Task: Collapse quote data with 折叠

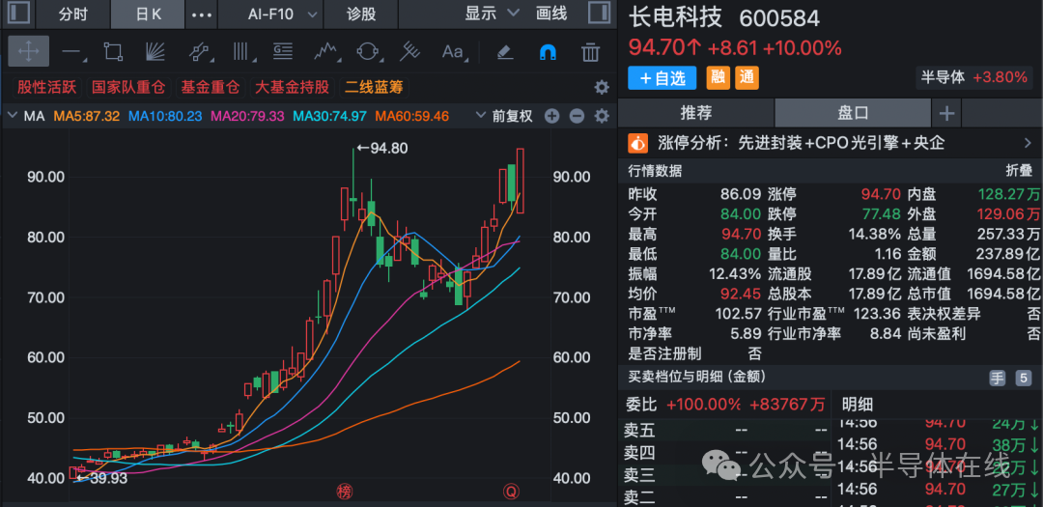Action: tap(1019, 171)
